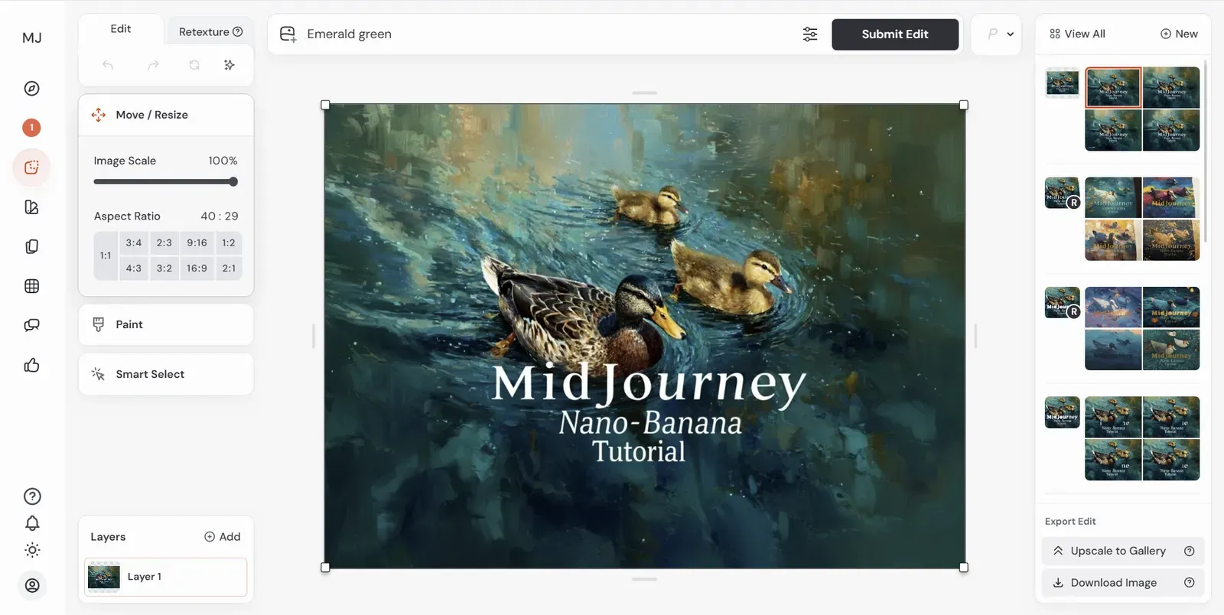This screenshot has width=1224, height=615.
Task: Select the 16:9 aspect ratio option
Action: click(197, 268)
